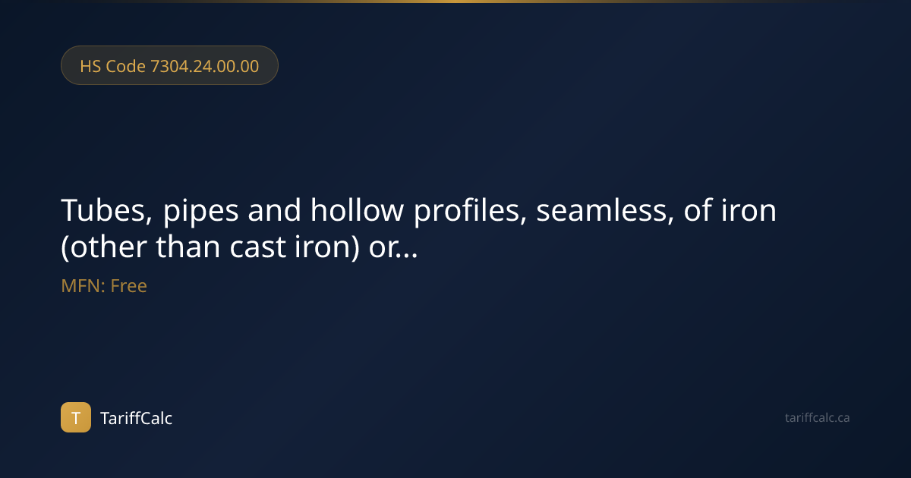Click the TariffCalc brand name text
This screenshot has height=478, width=911.
(137, 418)
